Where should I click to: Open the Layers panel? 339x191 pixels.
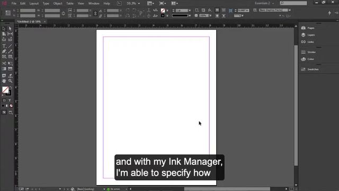(x=311, y=35)
